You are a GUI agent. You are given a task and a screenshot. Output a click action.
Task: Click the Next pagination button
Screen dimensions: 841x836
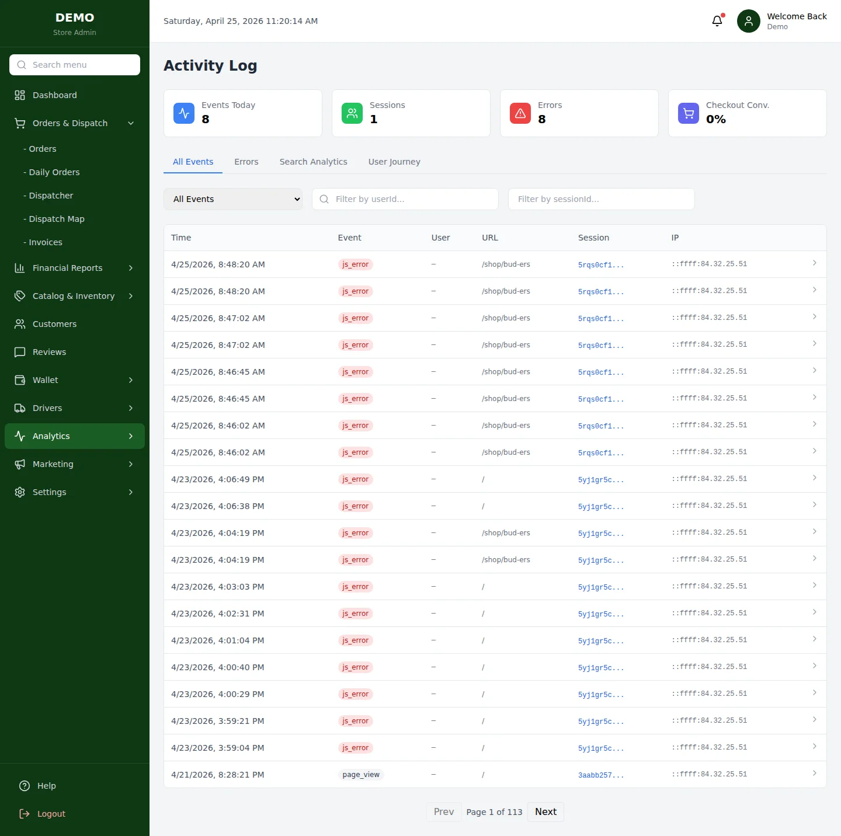click(x=545, y=811)
